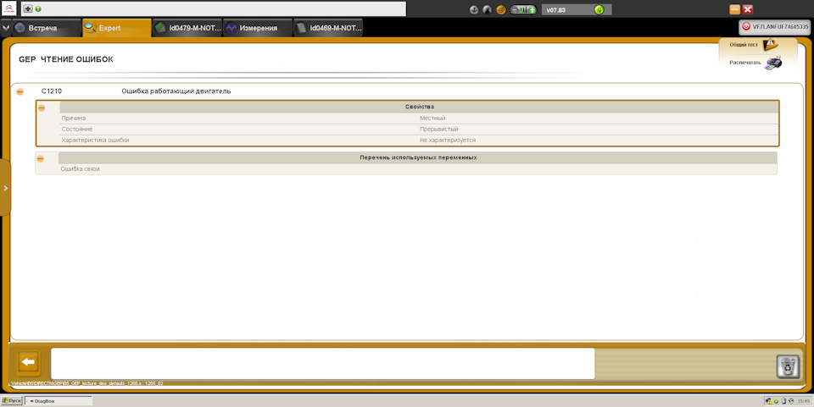Open the Id0479-M-NOT... tab
The width and height of the screenshot is (814, 407).
coord(188,28)
